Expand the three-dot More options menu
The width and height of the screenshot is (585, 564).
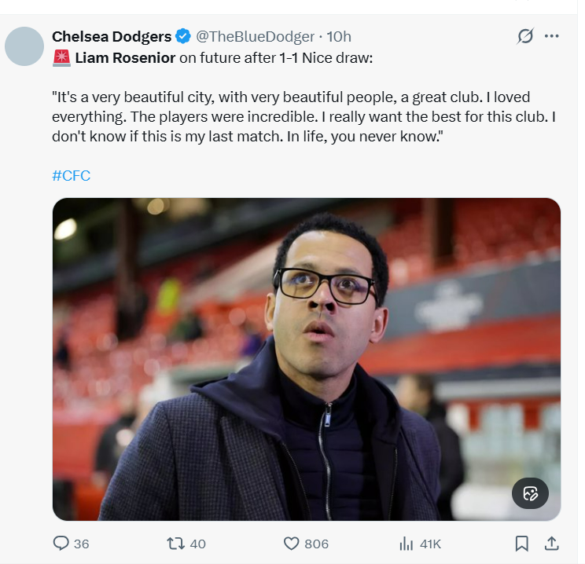click(552, 36)
